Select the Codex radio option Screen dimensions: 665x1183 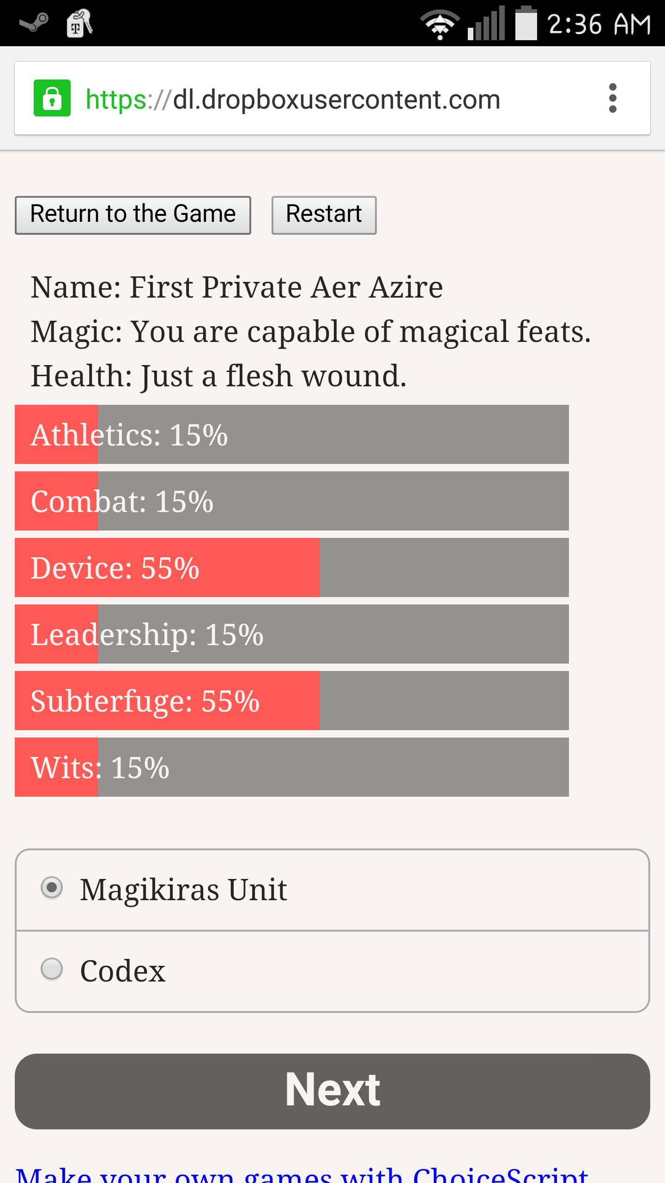[52, 969]
